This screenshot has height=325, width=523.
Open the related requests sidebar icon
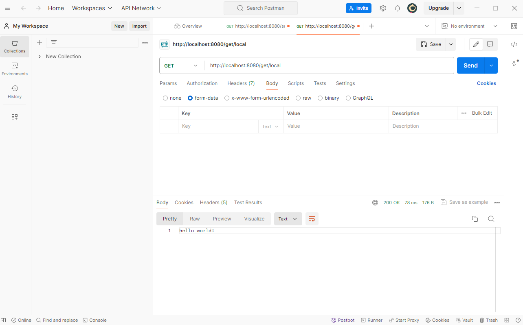(x=515, y=63)
